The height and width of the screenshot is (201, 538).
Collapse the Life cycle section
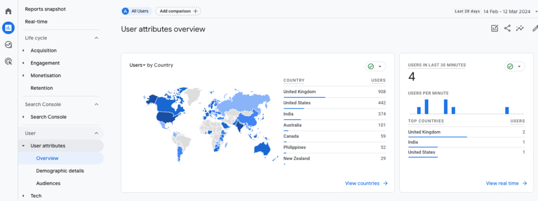(97, 38)
